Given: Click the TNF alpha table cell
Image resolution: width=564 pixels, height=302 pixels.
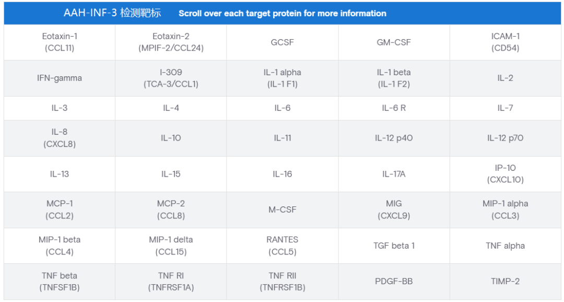Looking at the screenshot, I should (505, 246).
